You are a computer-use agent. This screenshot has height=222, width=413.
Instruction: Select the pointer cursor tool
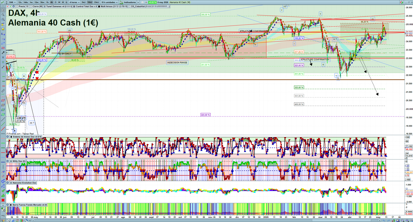(3, 10)
